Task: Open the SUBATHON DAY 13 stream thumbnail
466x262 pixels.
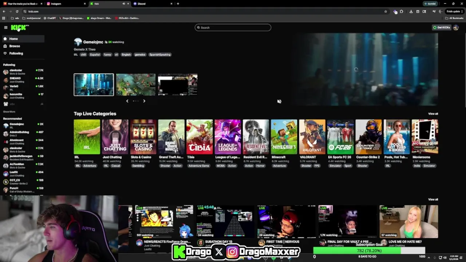Action: click(225, 222)
